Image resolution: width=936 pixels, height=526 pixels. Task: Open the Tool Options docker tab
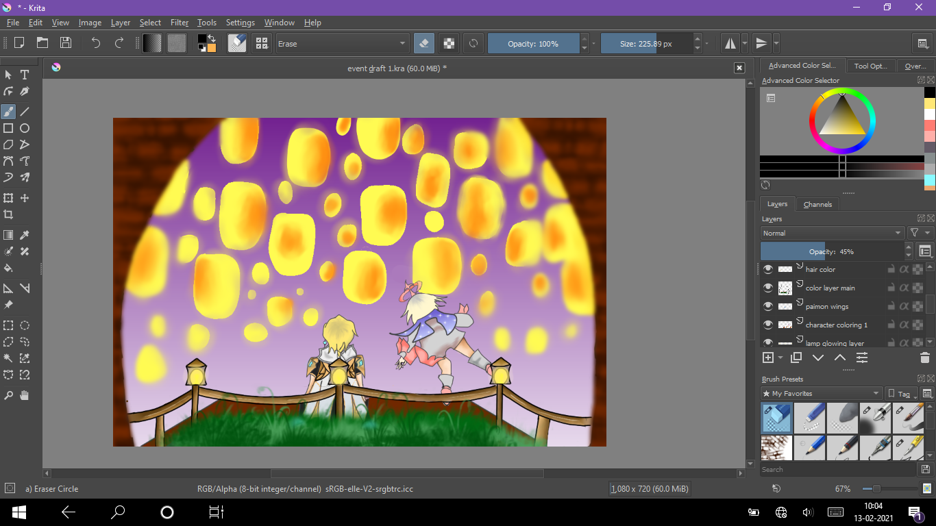(870, 66)
